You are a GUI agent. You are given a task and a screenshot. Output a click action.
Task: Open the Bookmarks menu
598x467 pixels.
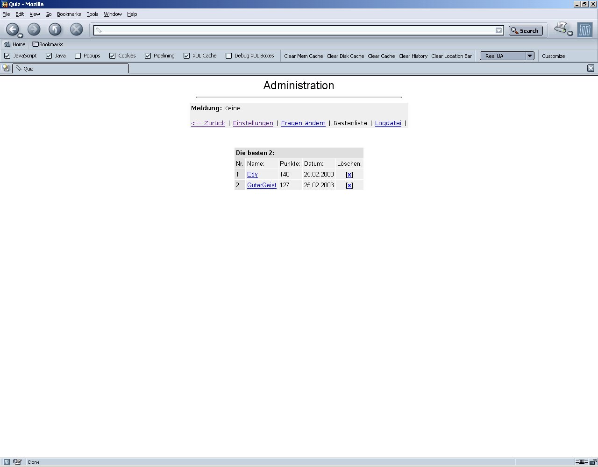click(69, 14)
